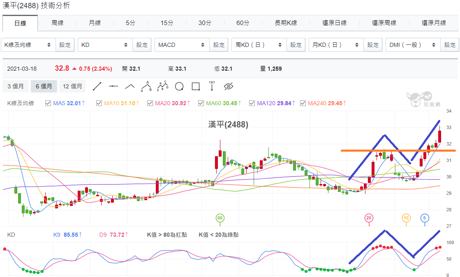Select the trend line drawing tool
The width and height of the screenshot is (460, 277).
click(97, 86)
